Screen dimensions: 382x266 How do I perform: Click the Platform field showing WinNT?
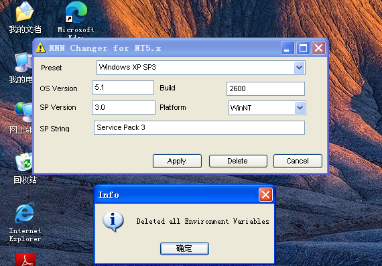[x=267, y=108]
